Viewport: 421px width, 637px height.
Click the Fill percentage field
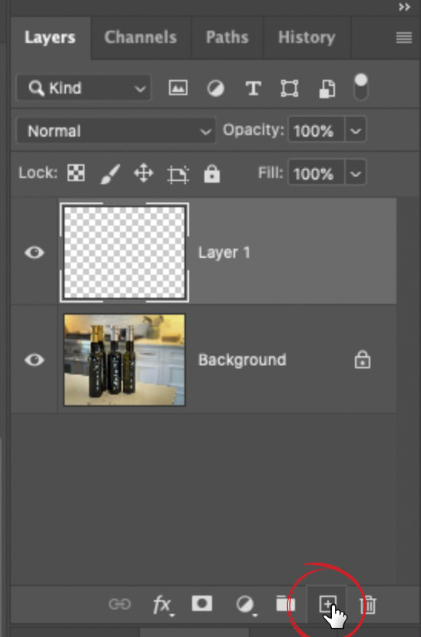(317, 173)
